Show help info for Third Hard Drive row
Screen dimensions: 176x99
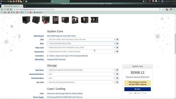click(x=117, y=78)
